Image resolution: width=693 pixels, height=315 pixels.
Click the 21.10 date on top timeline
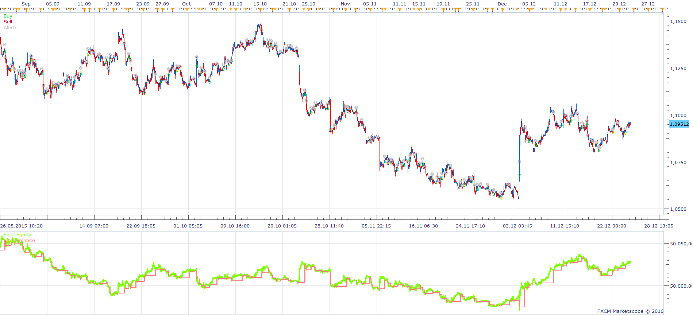[289, 4]
